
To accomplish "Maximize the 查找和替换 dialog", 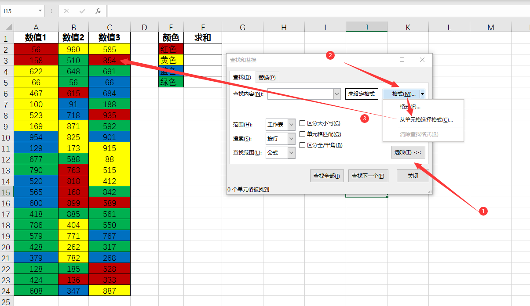I will click(x=402, y=60).
